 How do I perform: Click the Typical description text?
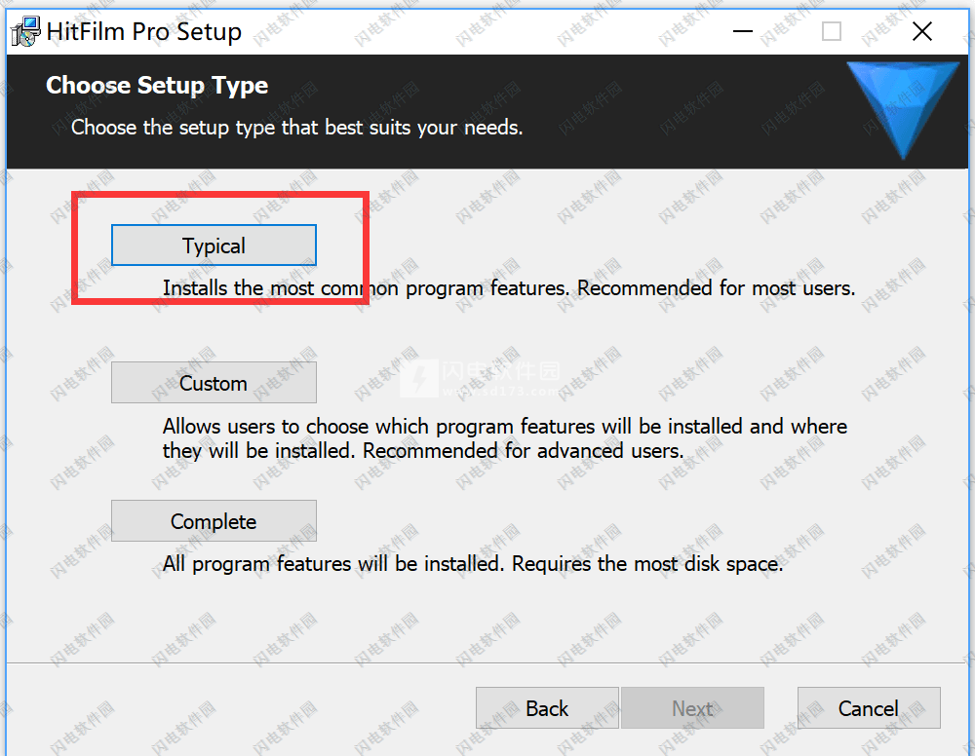(x=509, y=288)
